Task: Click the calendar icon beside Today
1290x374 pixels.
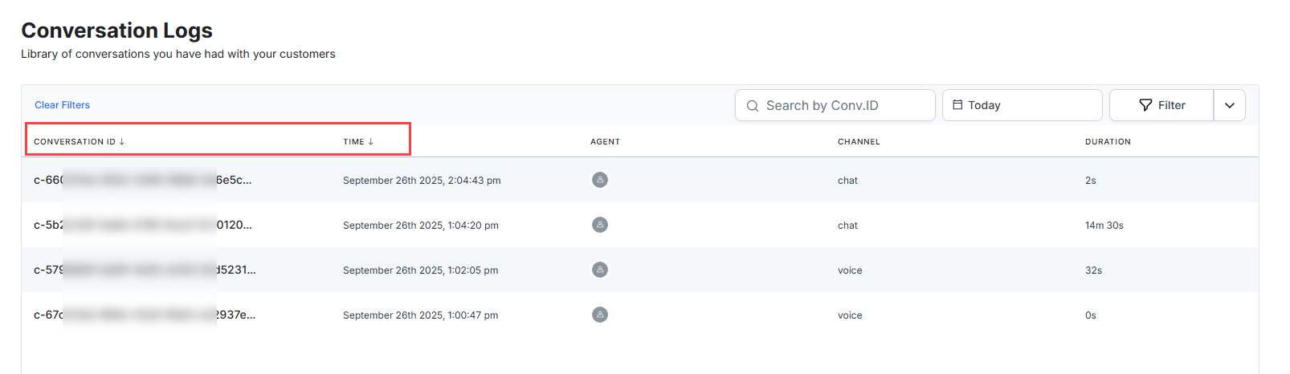Action: pos(957,105)
